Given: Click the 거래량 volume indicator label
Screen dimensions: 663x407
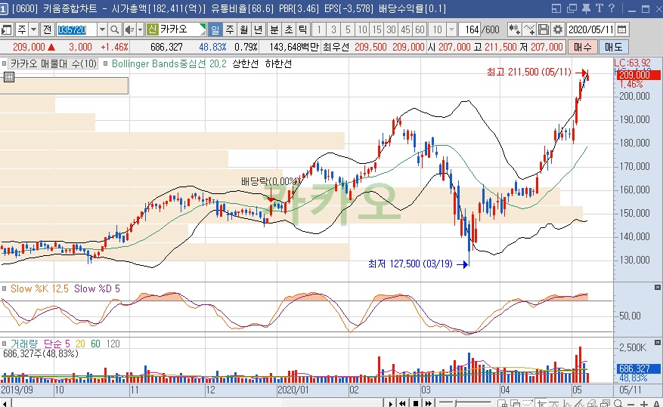Looking at the screenshot, I should pos(23,344).
